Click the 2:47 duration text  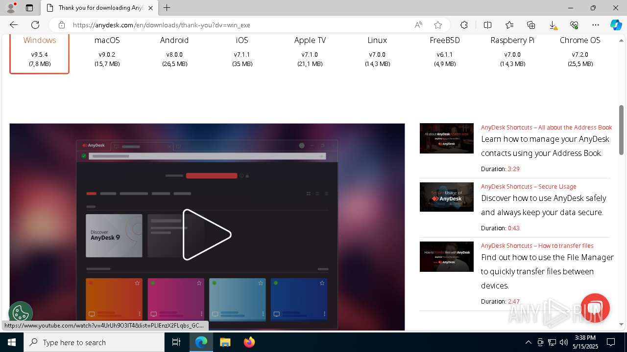tap(513, 301)
